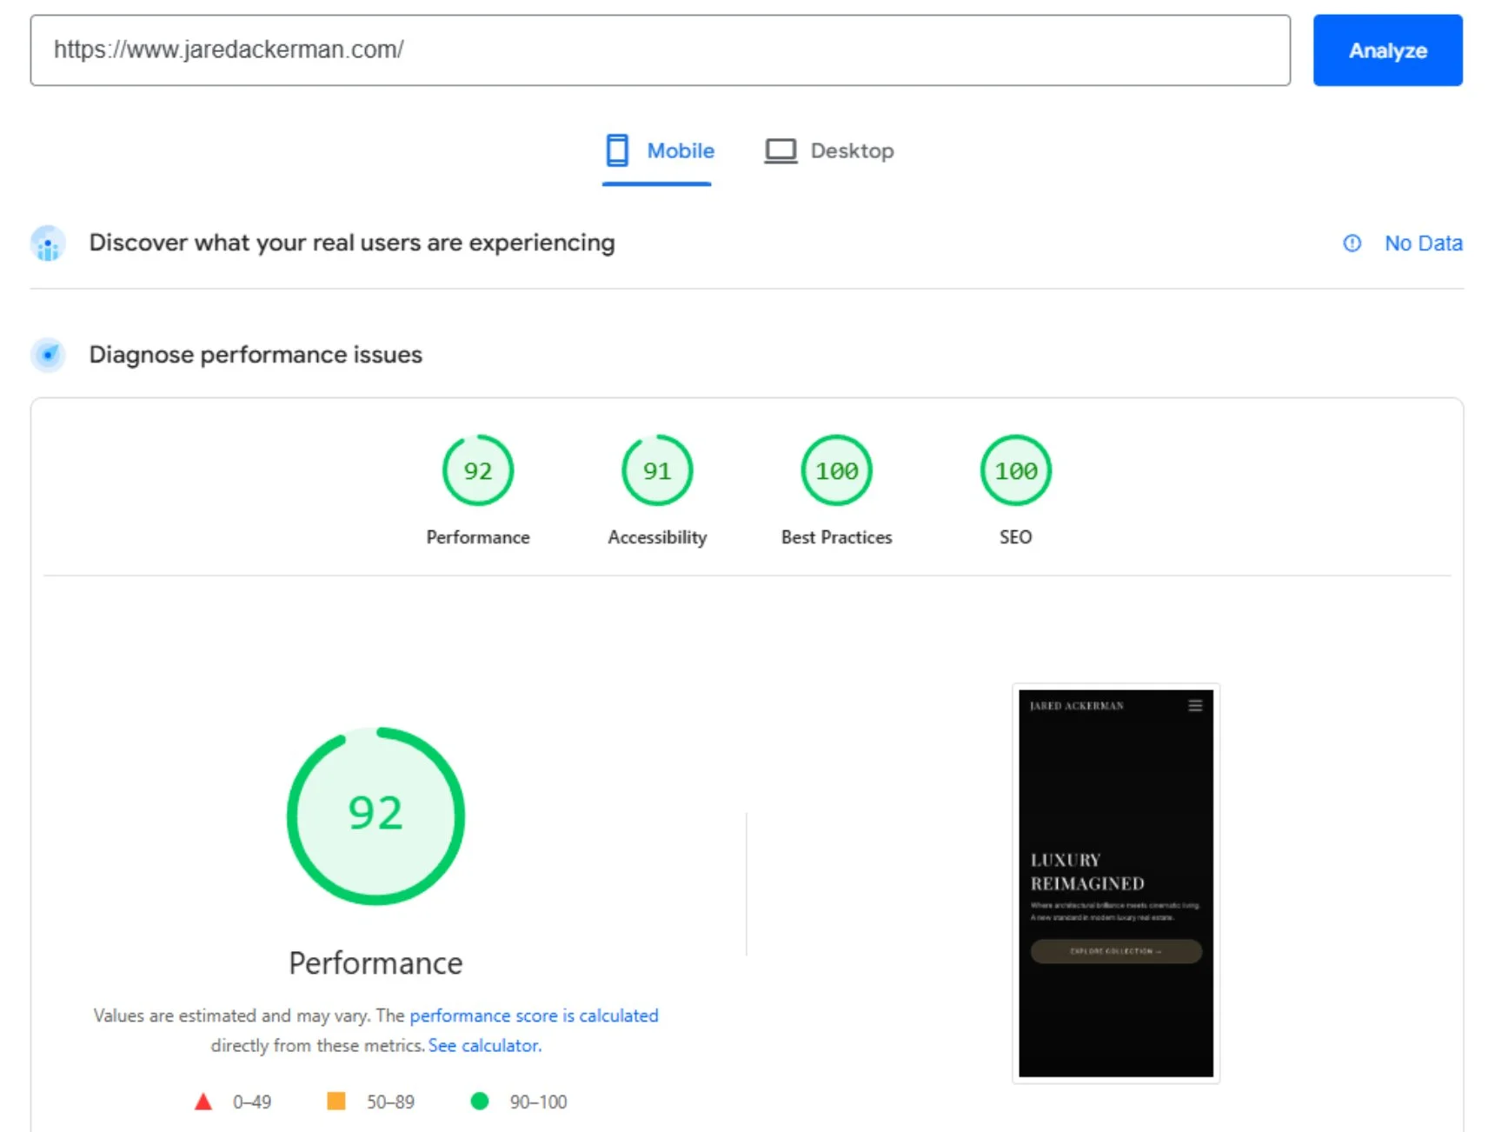Open the See calculator link
Viewport: 1488px width, 1132px height.
[484, 1045]
